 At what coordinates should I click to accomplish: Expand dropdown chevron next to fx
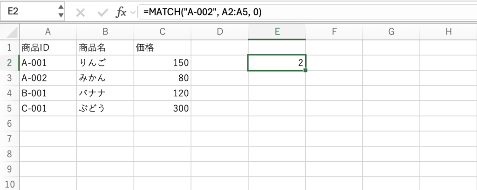(134, 12)
